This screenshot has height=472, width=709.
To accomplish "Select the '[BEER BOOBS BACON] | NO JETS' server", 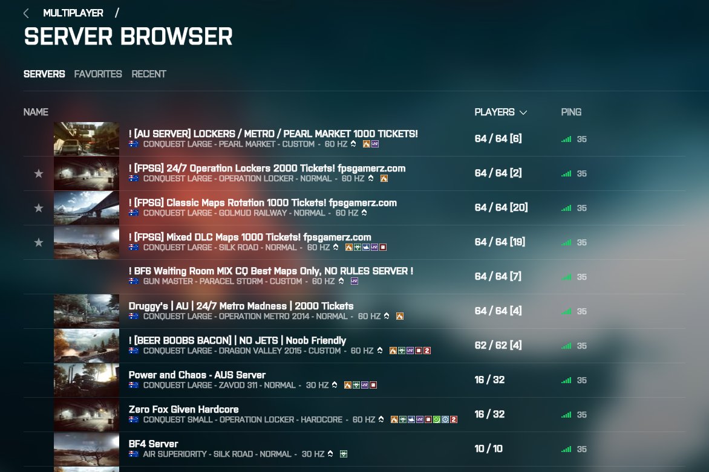I will [x=354, y=346].
